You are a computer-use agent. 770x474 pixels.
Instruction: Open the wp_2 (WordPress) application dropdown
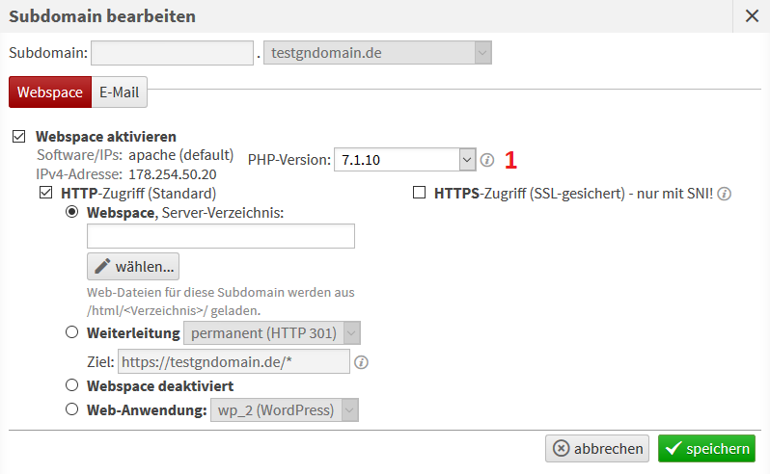(x=285, y=410)
